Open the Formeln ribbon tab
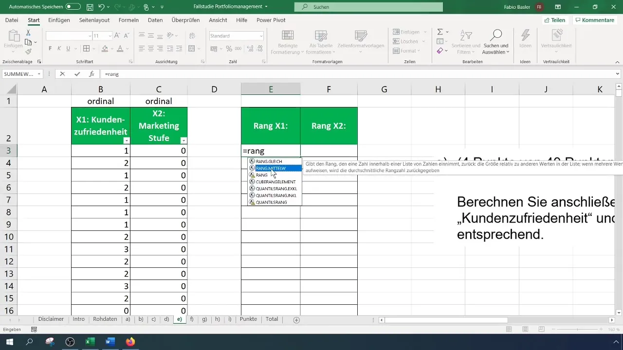623x350 pixels. pyautogui.click(x=128, y=20)
